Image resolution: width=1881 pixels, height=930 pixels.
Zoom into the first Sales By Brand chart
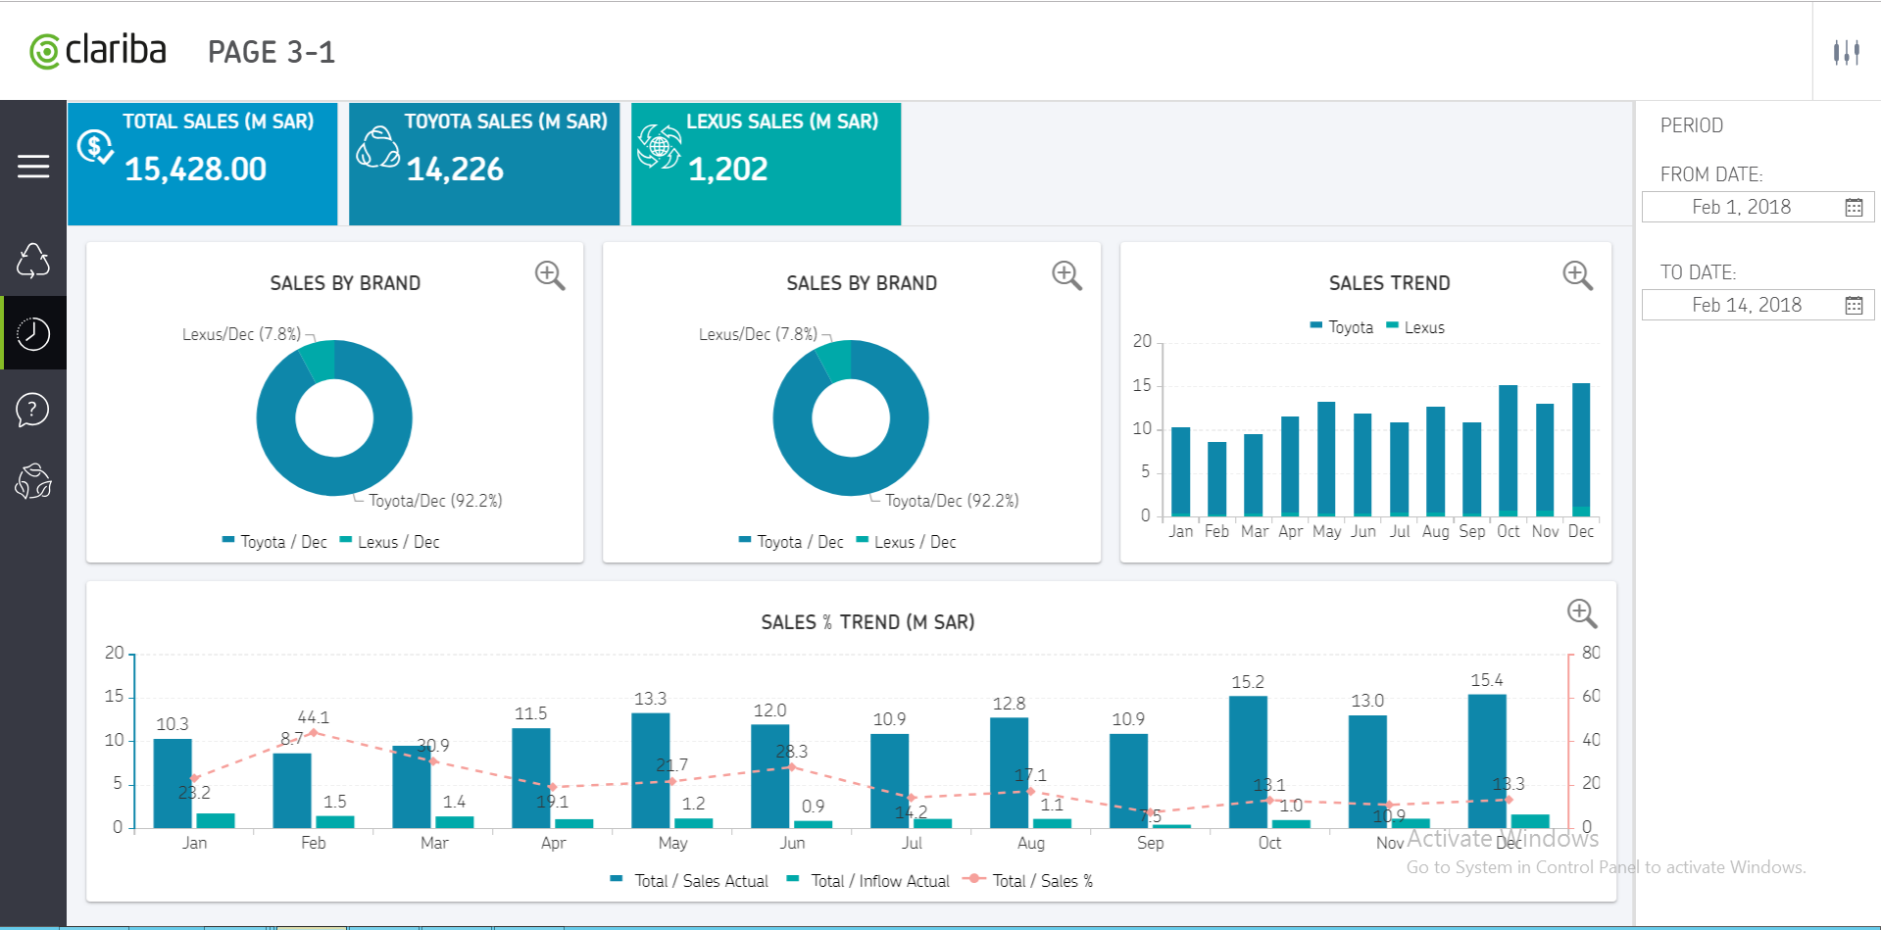point(550,275)
